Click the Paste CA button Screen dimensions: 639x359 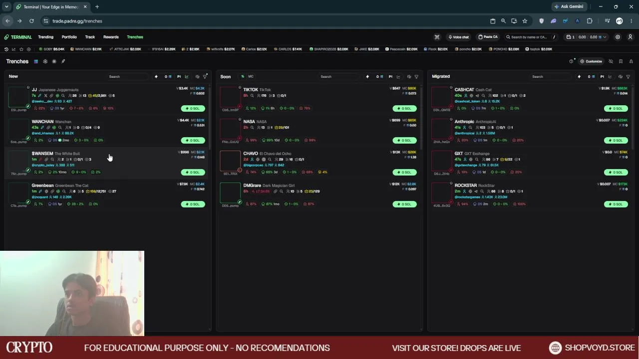pyautogui.click(x=488, y=37)
